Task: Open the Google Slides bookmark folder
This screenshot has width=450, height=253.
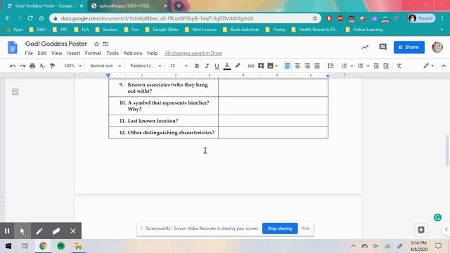Action: point(162,30)
